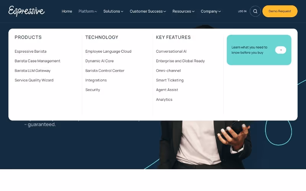
Task: Select Barista Case Management
Action: [x=37, y=61]
